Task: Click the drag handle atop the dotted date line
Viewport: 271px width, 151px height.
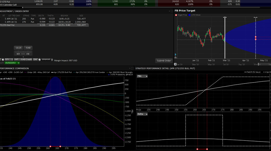Action: click(255, 18)
